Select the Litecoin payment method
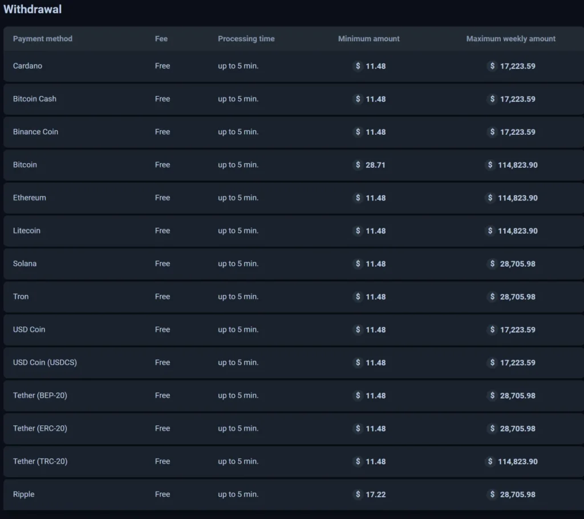The height and width of the screenshot is (519, 584). pos(26,231)
